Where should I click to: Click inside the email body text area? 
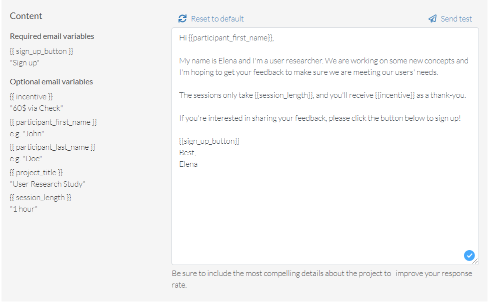(325, 146)
